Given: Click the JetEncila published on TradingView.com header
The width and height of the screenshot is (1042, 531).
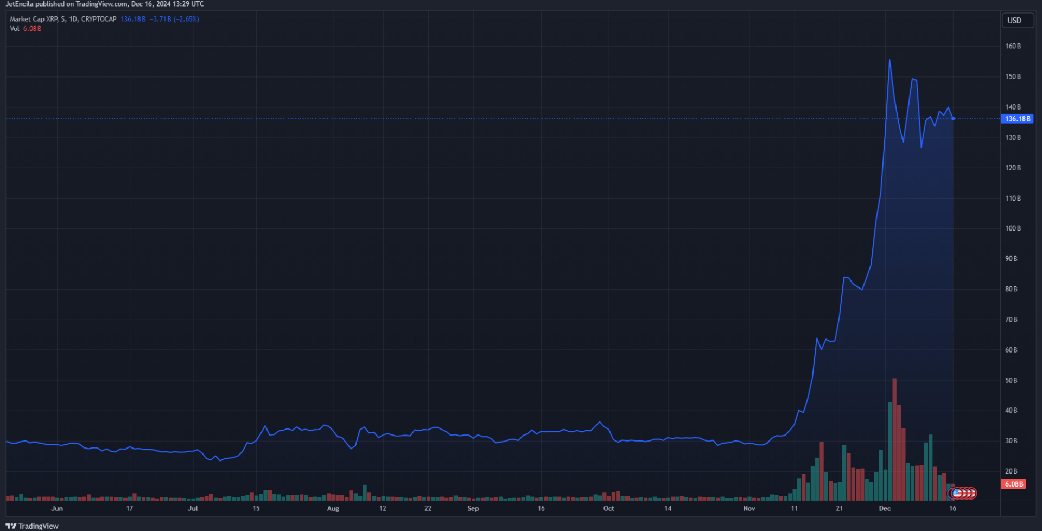Looking at the screenshot, I should click(x=104, y=4).
